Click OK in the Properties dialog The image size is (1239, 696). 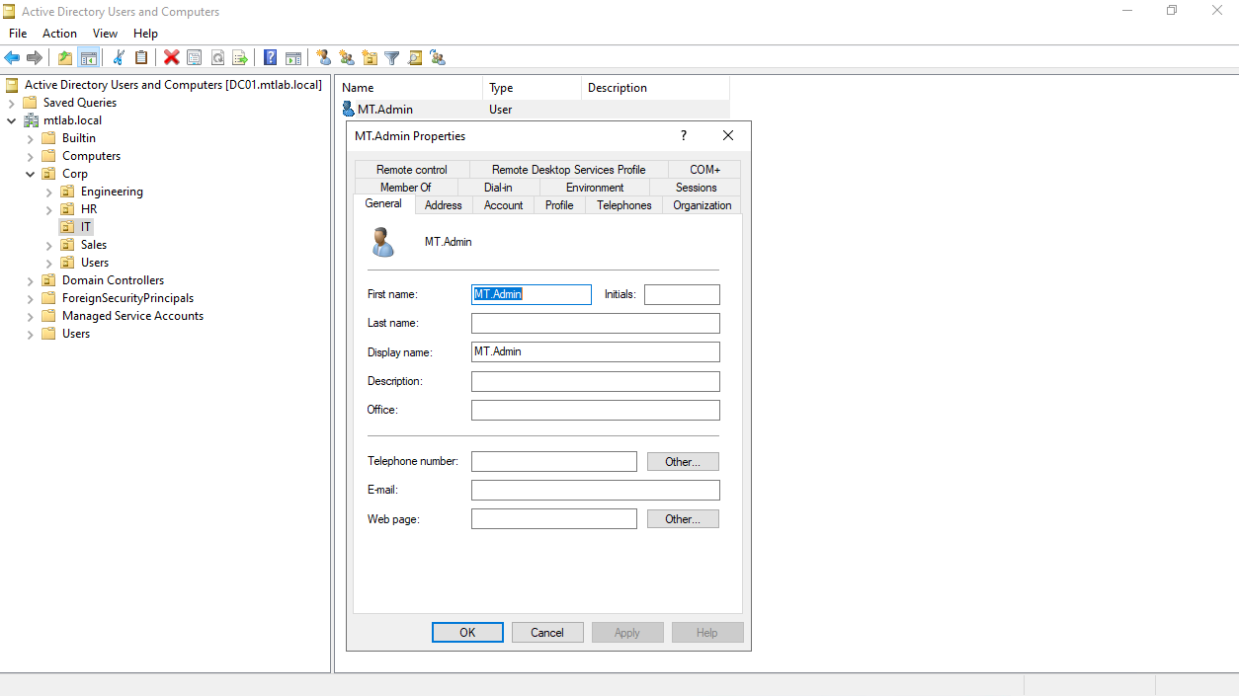[467, 633]
